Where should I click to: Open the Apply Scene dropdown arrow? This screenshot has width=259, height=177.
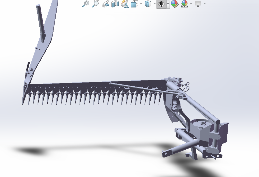coord(191,4)
